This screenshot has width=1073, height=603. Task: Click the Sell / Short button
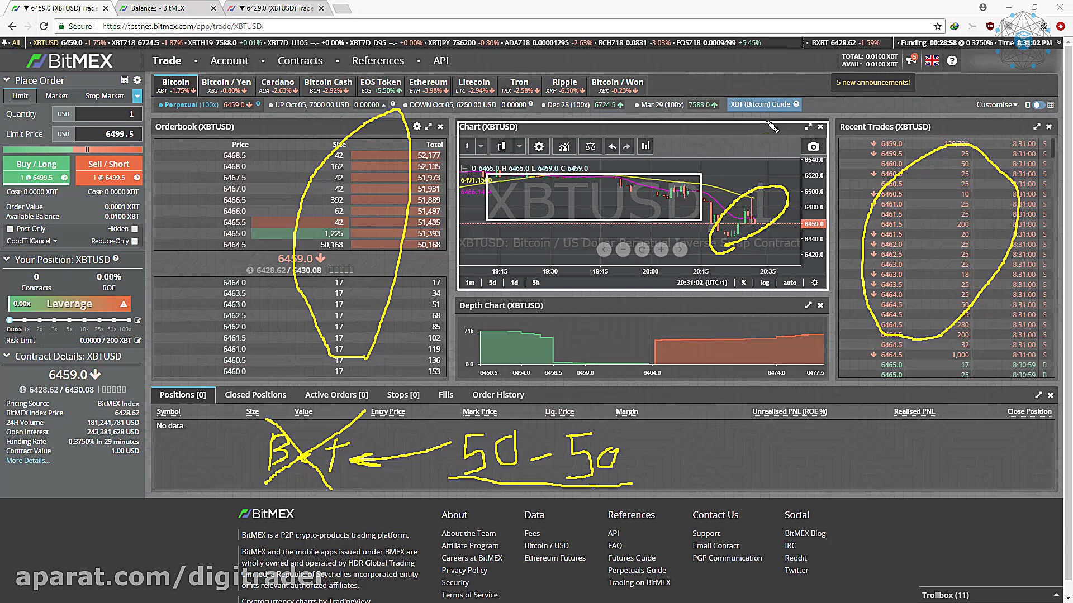pos(108,170)
